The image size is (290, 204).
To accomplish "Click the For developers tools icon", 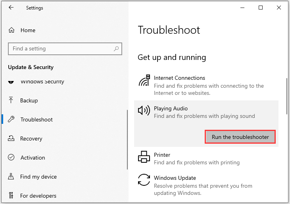I will coord(11,195).
